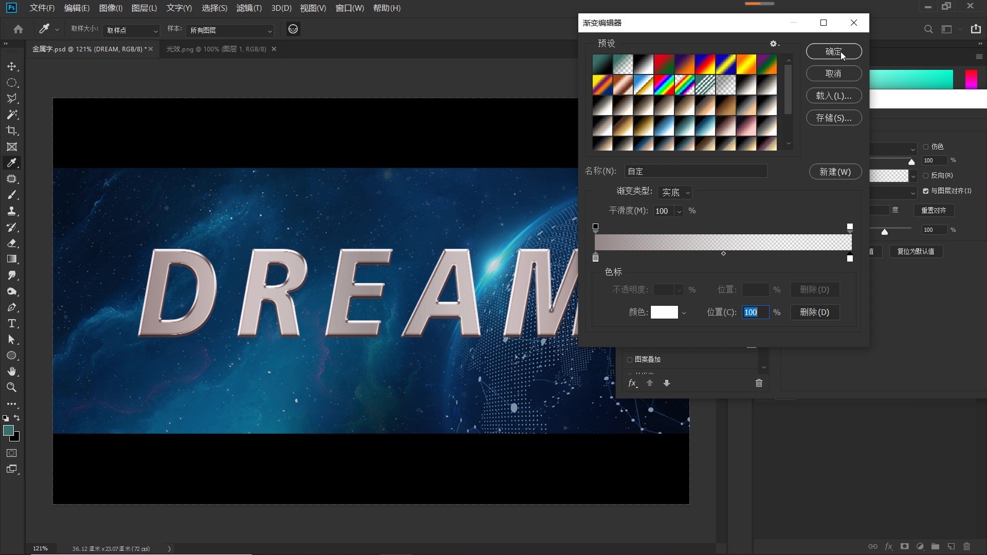Open the 渐变类型 gradient type dropdown

(x=675, y=192)
